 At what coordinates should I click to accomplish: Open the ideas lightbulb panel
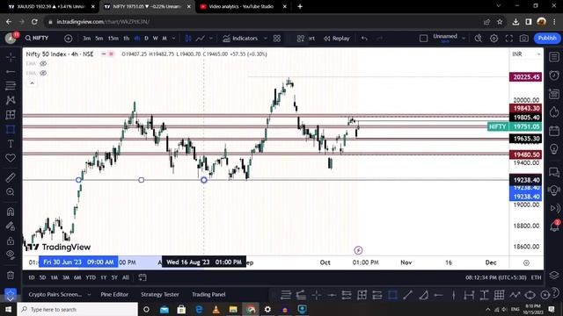554,148
